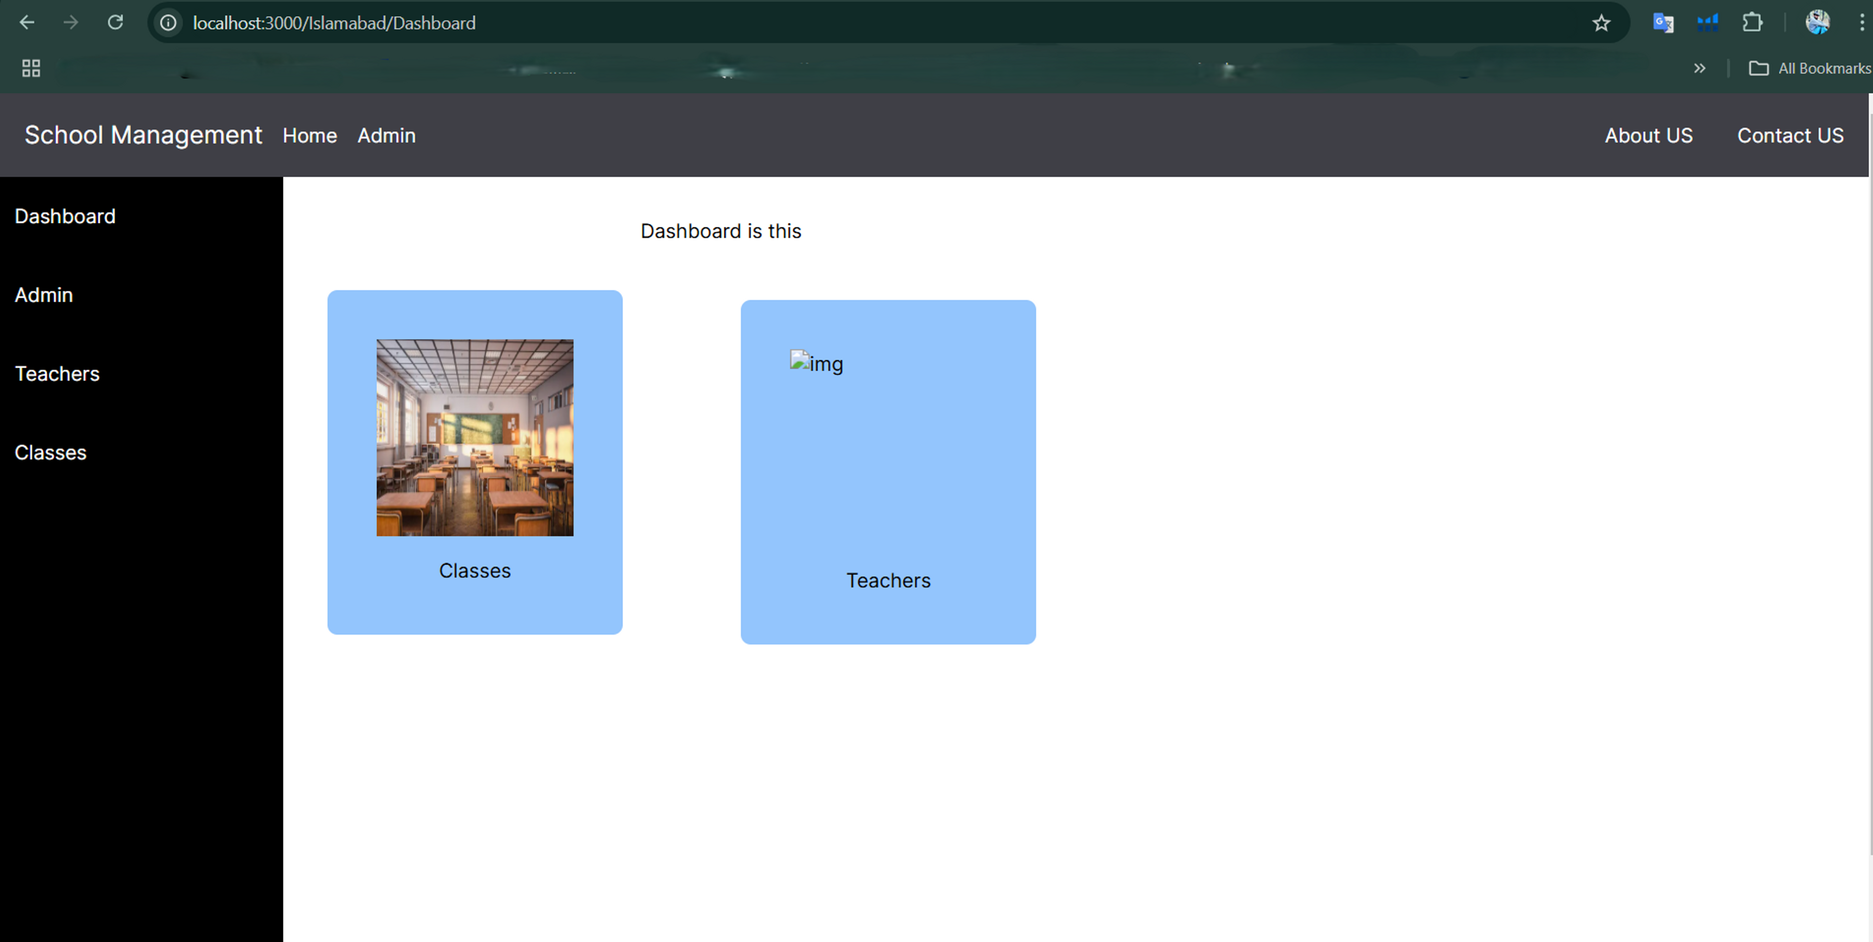
Task: Select the Admin menu item
Action: tap(387, 136)
